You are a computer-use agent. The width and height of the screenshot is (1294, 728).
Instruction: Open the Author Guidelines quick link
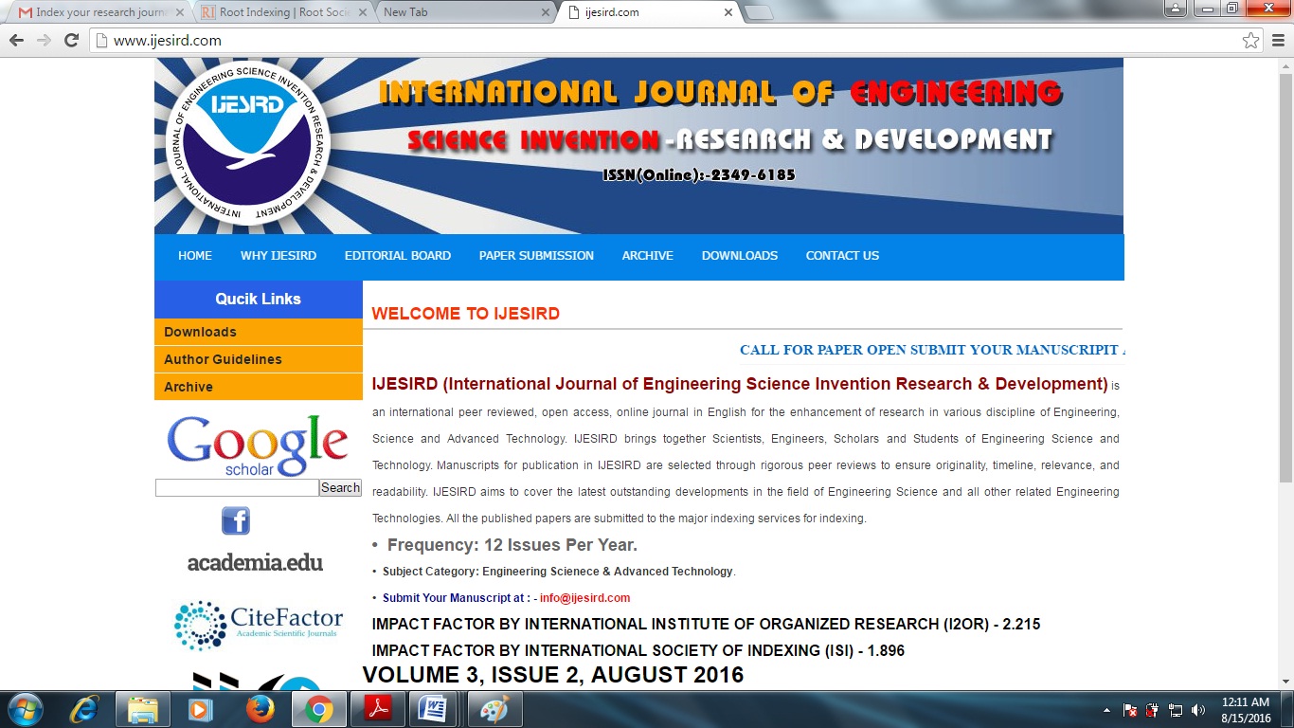pos(259,359)
